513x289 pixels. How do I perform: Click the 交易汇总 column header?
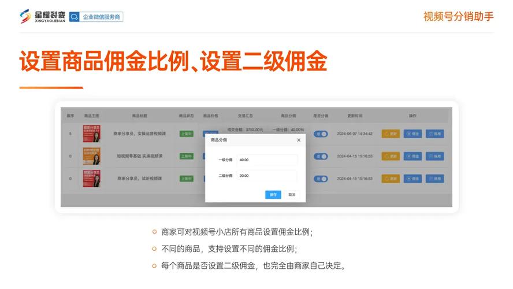246,116
